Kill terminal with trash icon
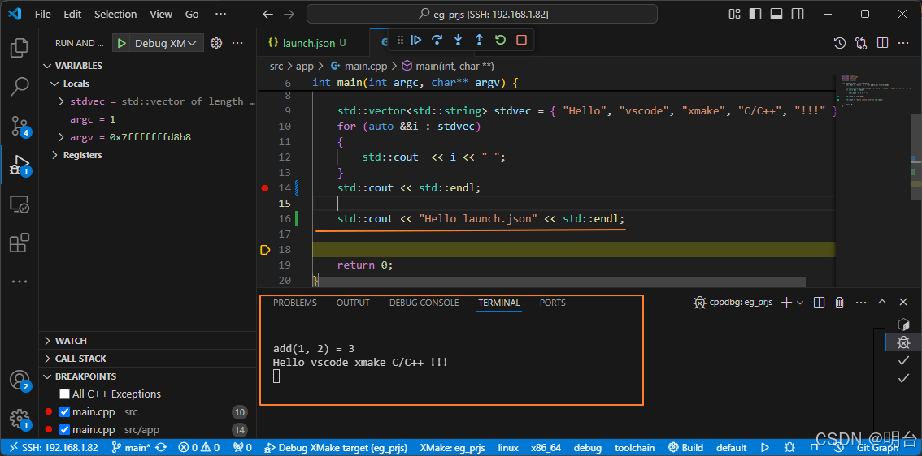Screen dimensions: 922x456 point(840,302)
